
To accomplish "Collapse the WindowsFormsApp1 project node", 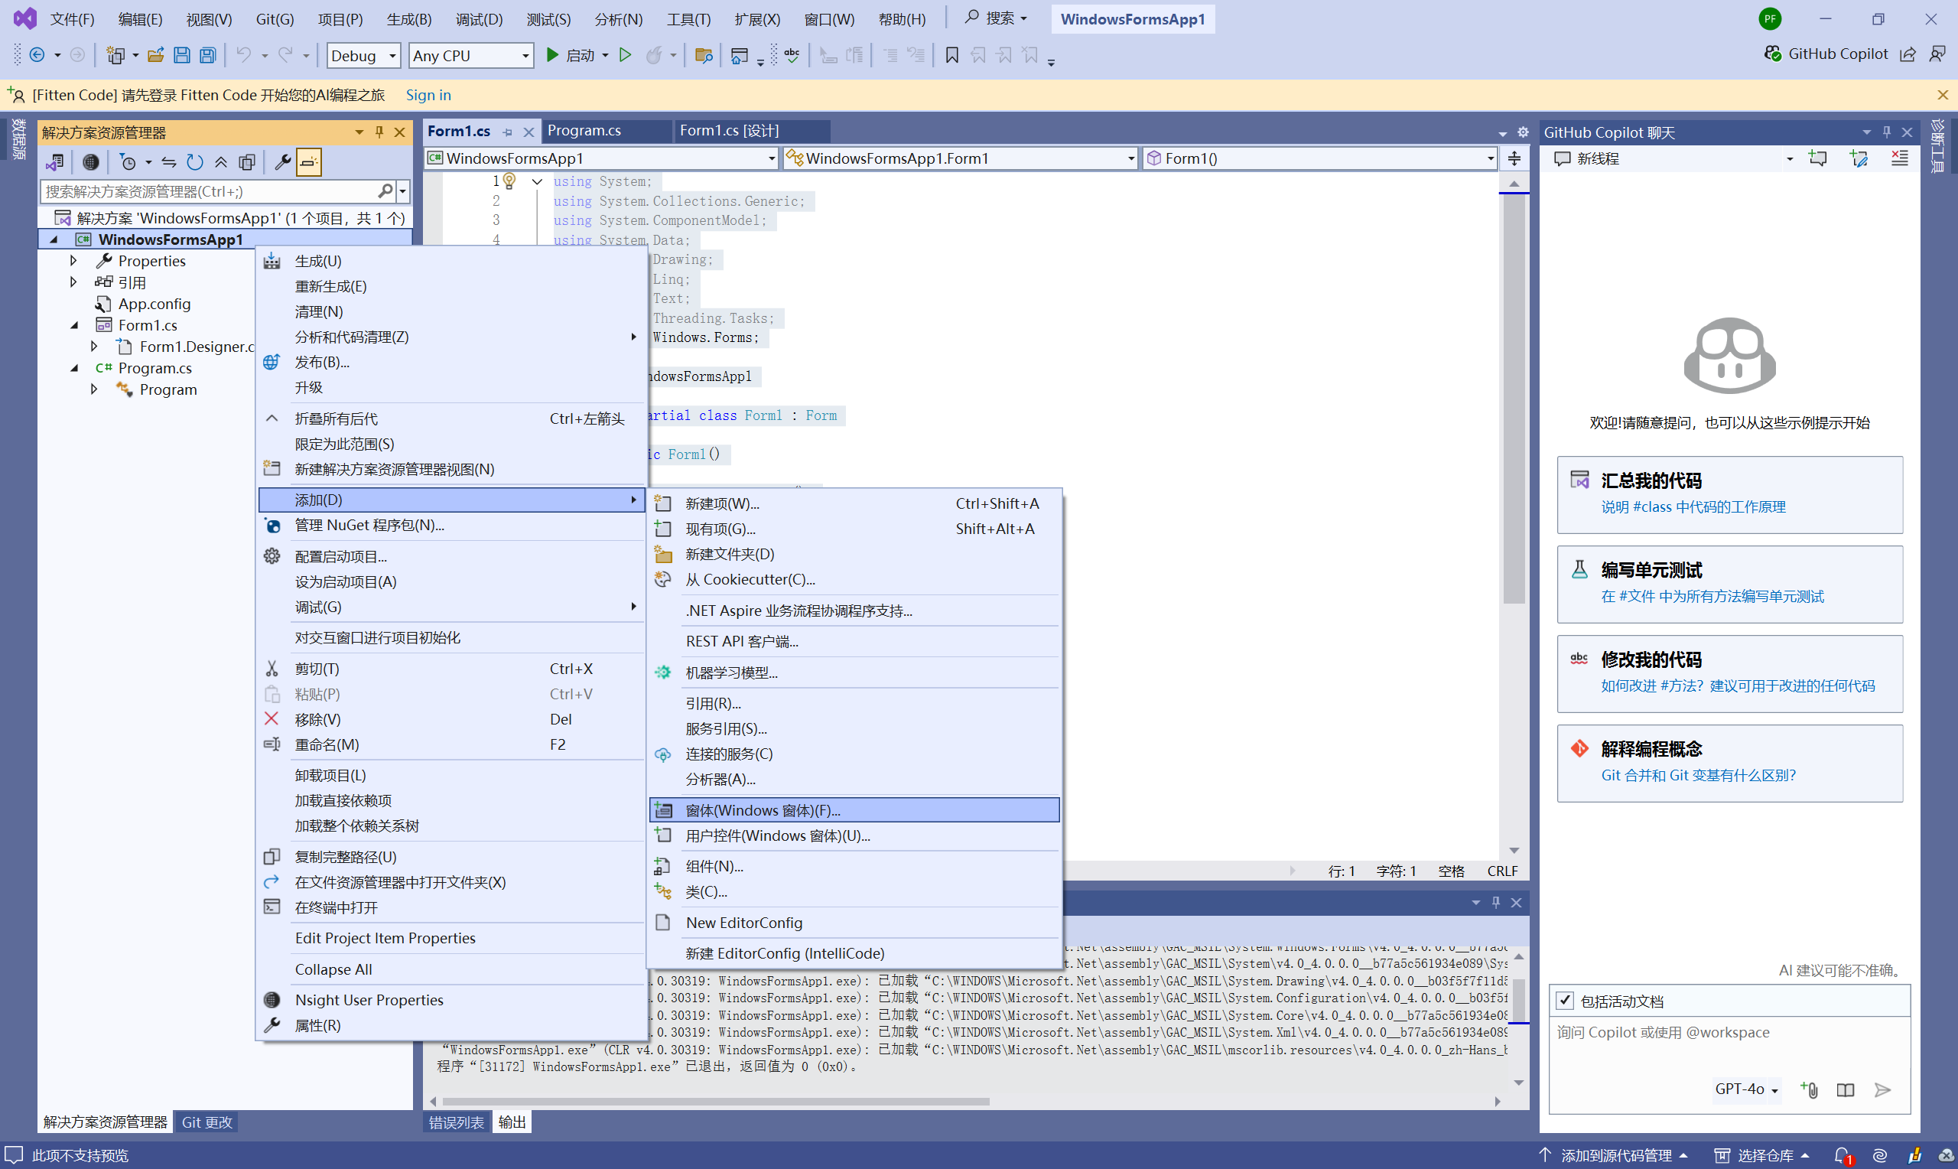I will point(54,239).
